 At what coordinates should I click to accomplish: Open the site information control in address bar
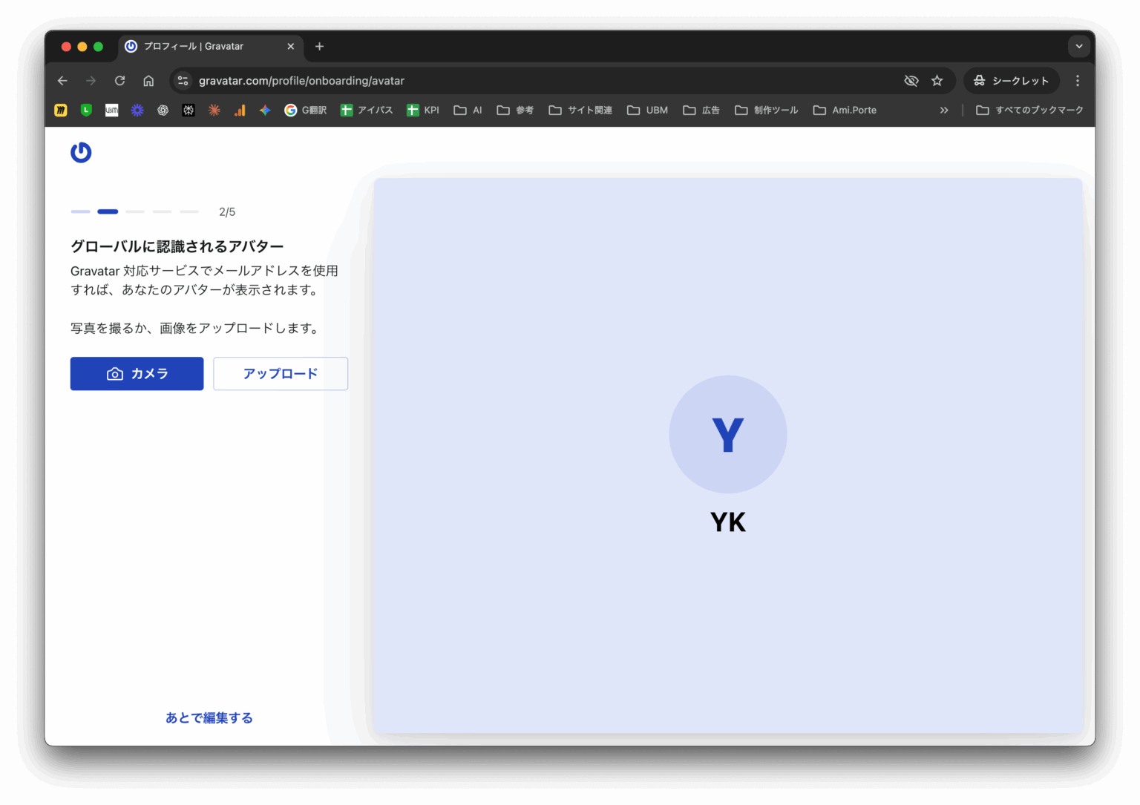tap(183, 81)
